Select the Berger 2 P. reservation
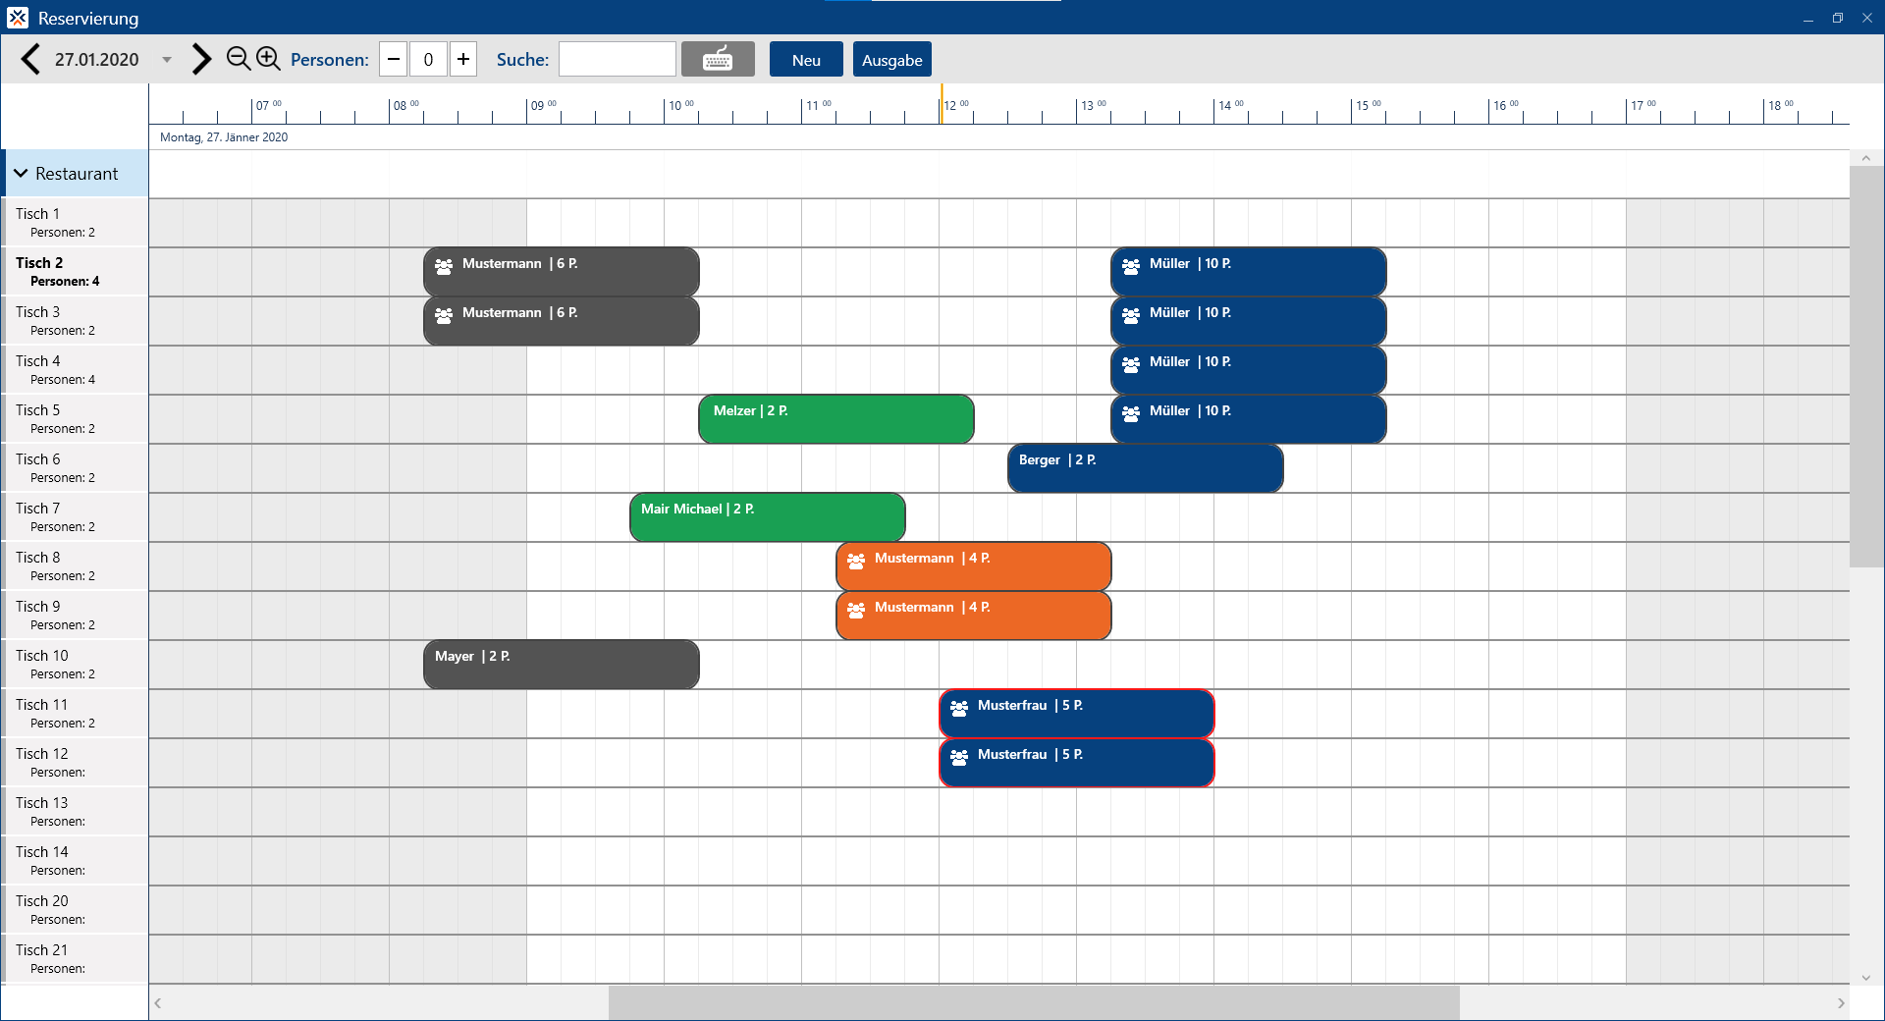Image resolution: width=1885 pixels, height=1021 pixels. (1145, 468)
